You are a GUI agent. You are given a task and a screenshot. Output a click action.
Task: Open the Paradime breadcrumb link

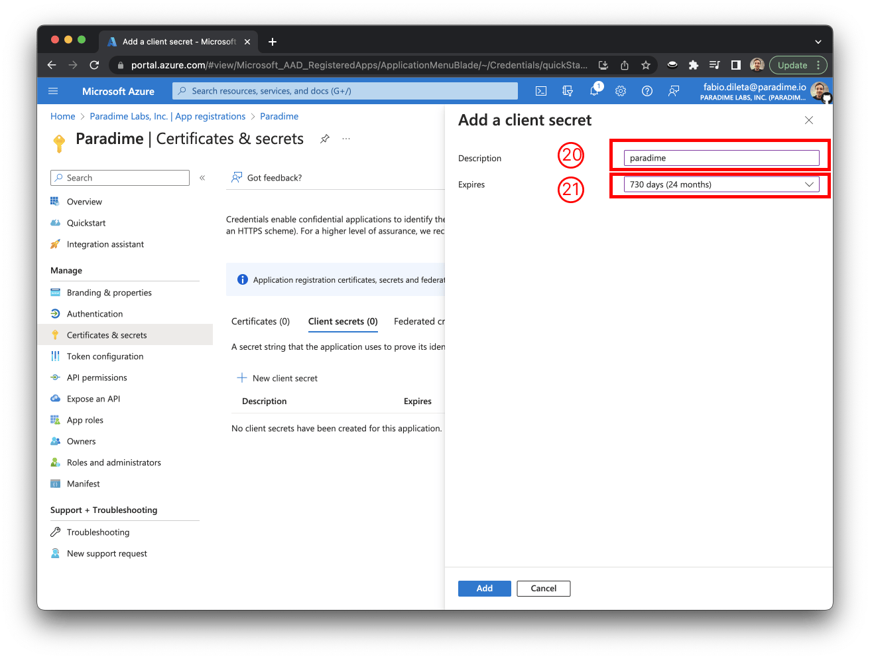point(279,116)
